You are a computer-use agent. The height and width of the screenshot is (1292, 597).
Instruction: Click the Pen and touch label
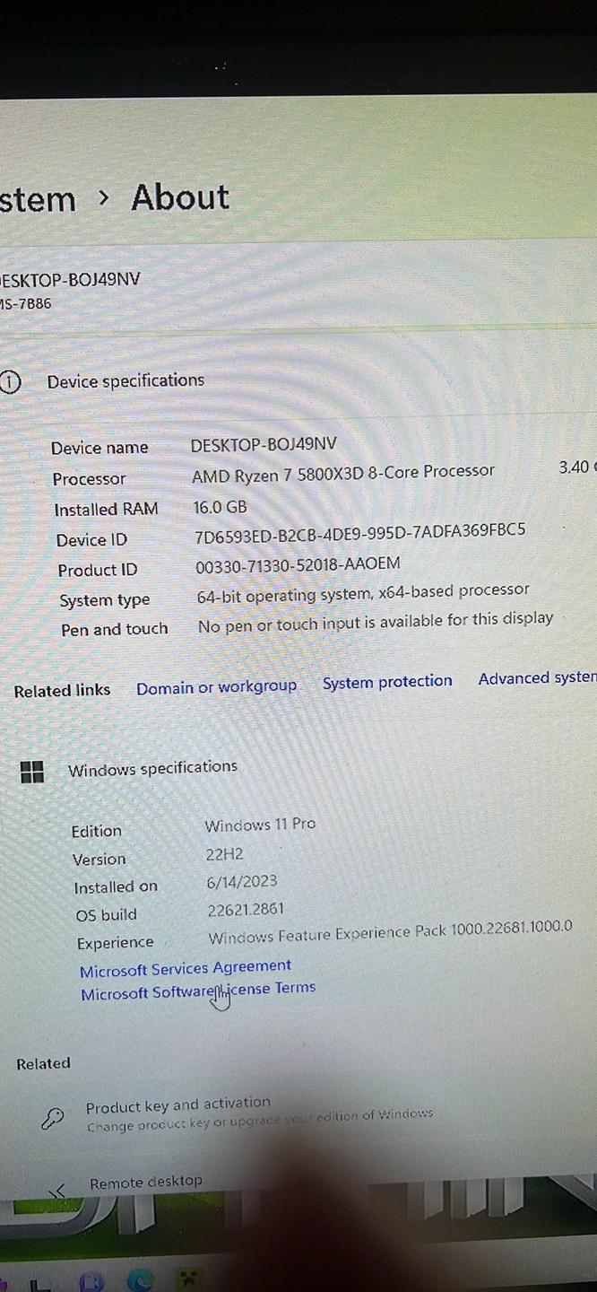pos(114,630)
